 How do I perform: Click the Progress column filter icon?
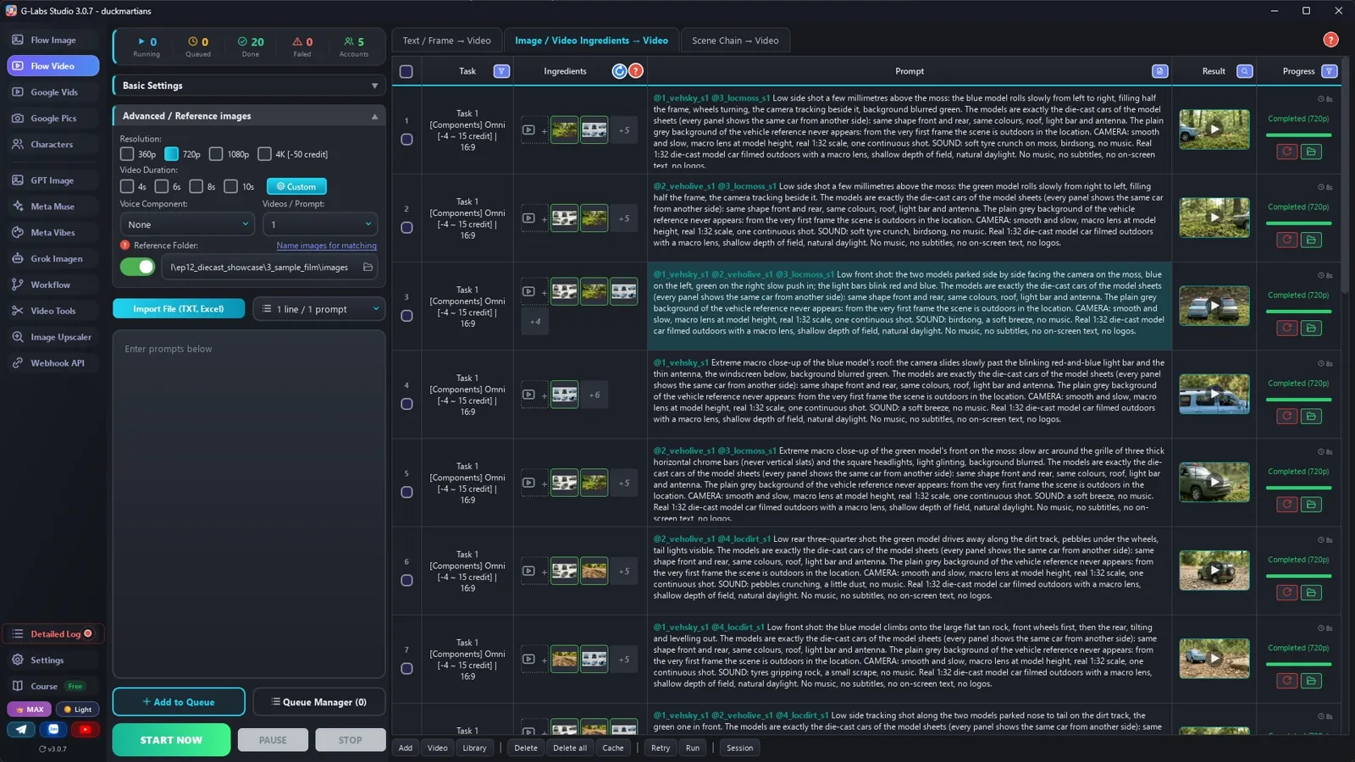(1329, 71)
